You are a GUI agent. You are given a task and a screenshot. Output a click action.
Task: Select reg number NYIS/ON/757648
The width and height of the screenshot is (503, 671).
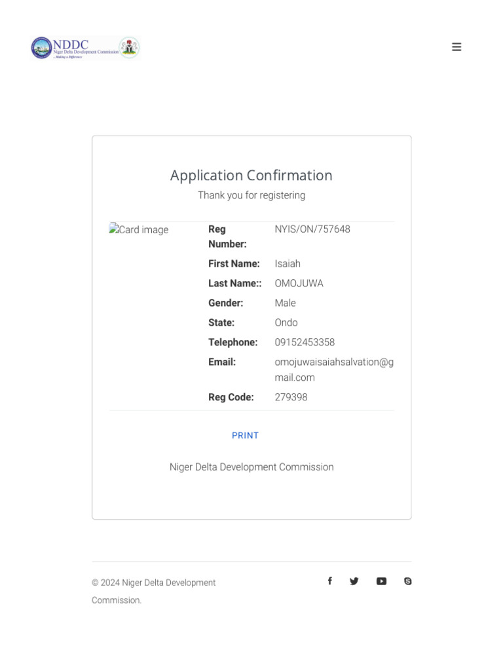pyautogui.click(x=312, y=229)
